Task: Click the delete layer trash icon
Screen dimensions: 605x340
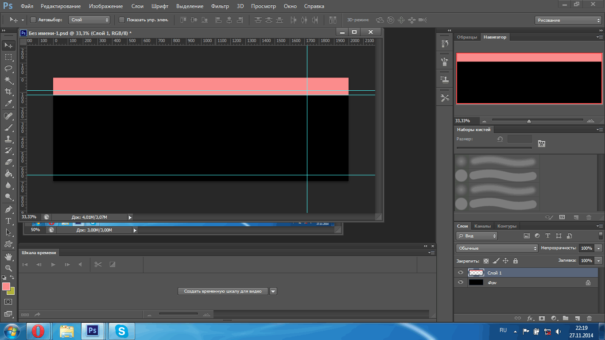Action: click(x=589, y=318)
